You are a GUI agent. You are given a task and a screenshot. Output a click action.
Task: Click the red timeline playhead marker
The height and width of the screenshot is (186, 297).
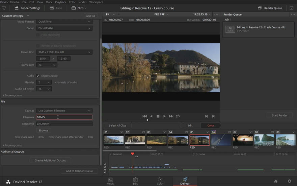[x=133, y=154]
